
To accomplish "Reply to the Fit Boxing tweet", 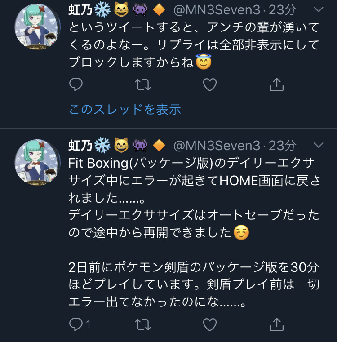I will pos(80,324).
